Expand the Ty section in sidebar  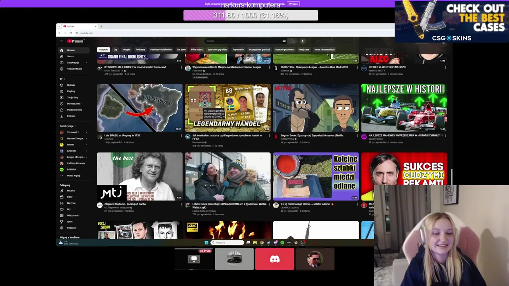62,79
